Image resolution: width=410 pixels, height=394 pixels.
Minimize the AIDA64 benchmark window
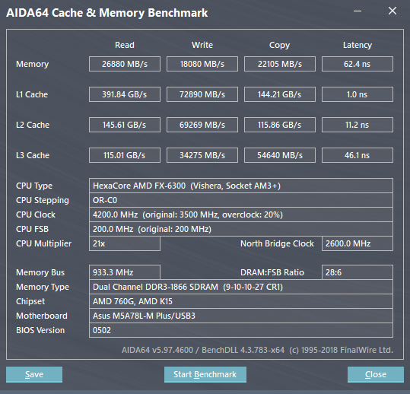358,11
